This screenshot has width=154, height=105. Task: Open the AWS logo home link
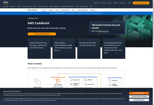(x=6, y=3)
